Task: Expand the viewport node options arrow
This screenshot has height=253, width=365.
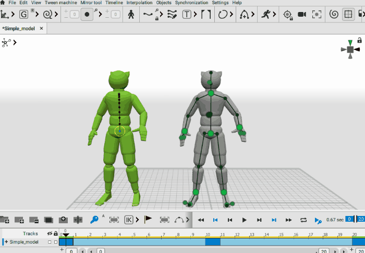Action: pos(15,42)
